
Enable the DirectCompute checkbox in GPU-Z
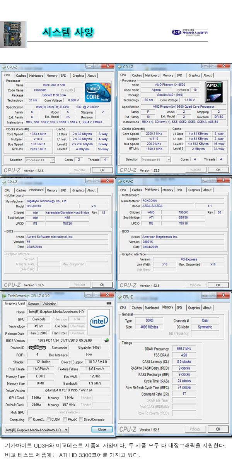(81, 420)
